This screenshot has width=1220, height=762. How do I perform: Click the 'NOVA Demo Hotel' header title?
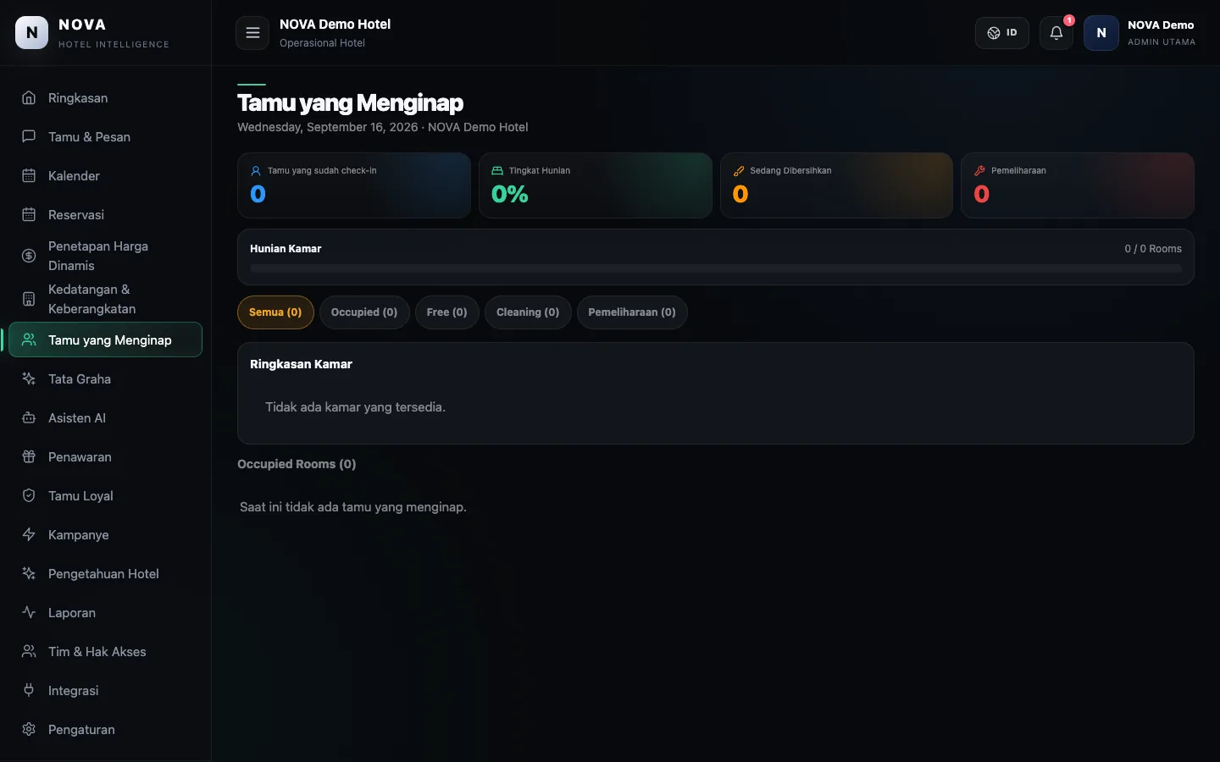tap(335, 25)
